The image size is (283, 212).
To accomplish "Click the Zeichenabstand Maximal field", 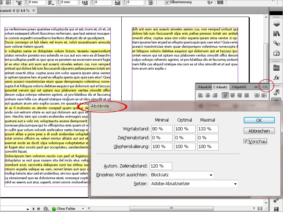I will pos(208,138).
